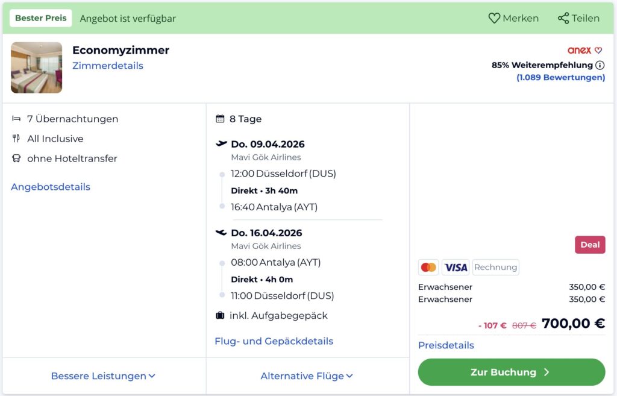The height and width of the screenshot is (396, 617).
Task: Click the suitcase Aufgabegepäck icon
Action: [221, 315]
